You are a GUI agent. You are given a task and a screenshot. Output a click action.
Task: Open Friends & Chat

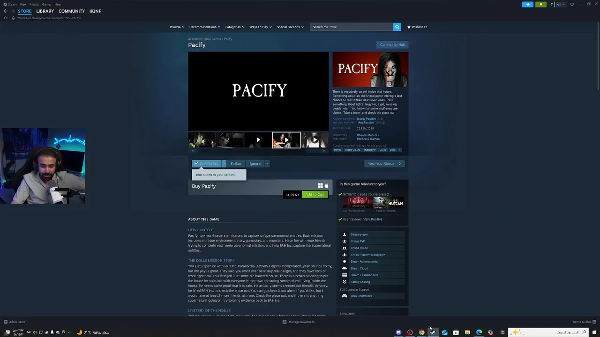(x=584, y=322)
